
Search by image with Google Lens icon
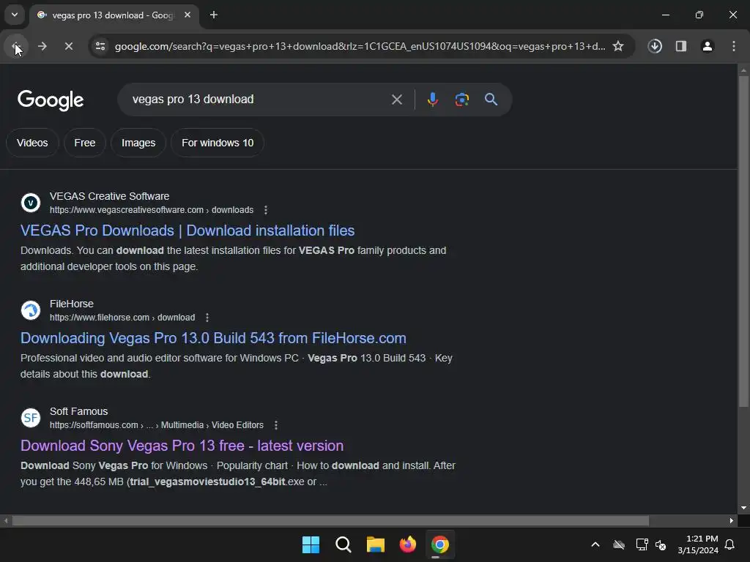tap(462, 100)
